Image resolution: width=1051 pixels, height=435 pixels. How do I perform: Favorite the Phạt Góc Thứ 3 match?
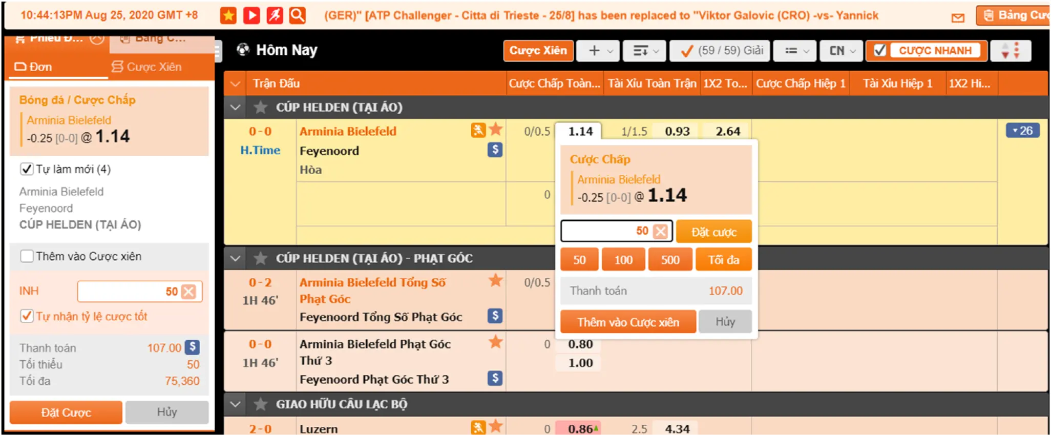(x=496, y=342)
